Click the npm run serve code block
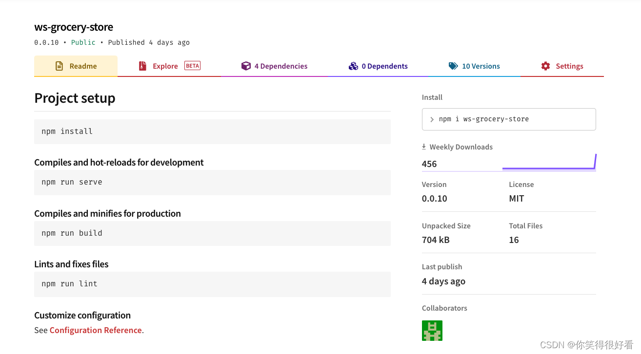The image size is (641, 354). point(212,182)
